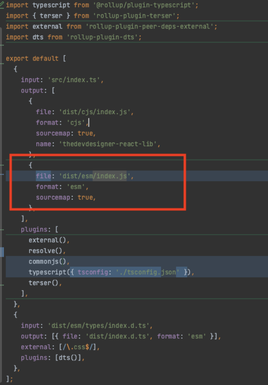268x385 pixels.
Task: Click the name property key
Action: click(43, 144)
